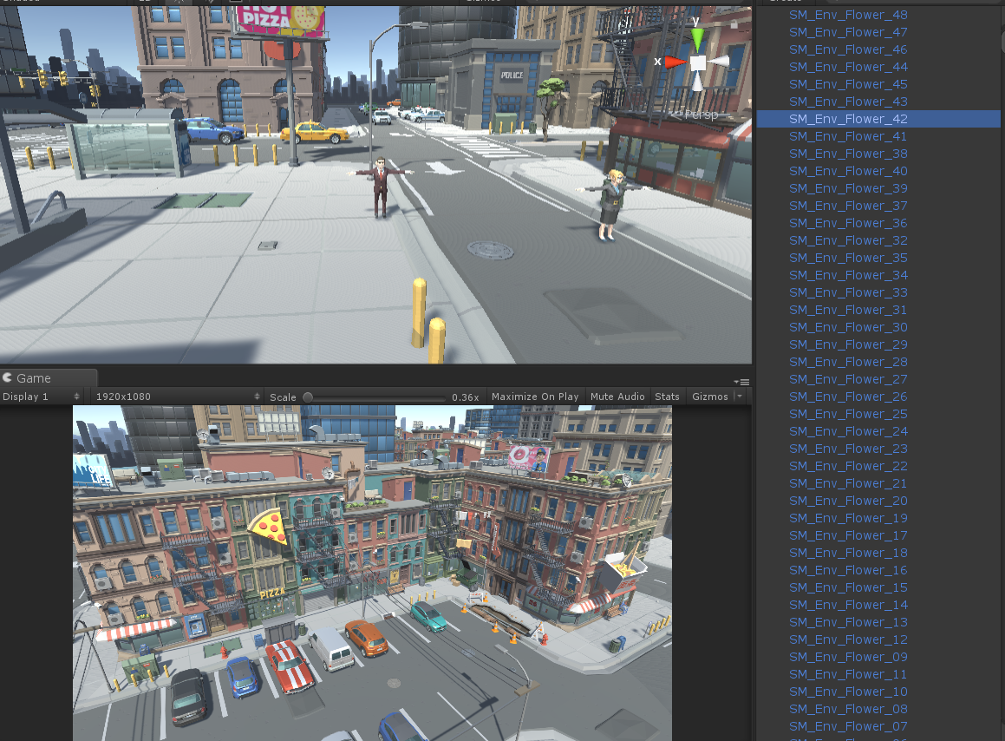The image size is (1005, 741).
Task: Select SM_Env_Flower_43 in the Hierarchy
Action: [x=878, y=102]
